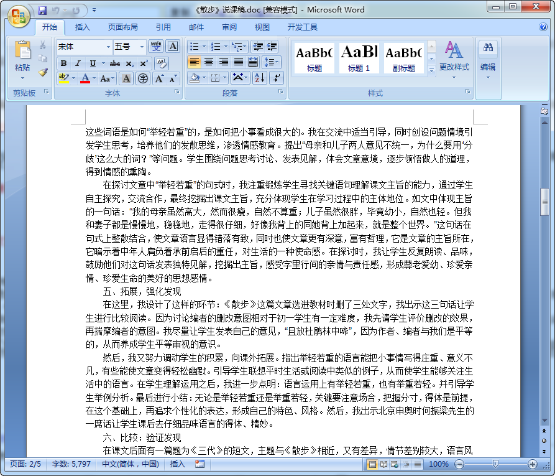Click the enclosed character (带圈字符) icon
Image resolution: width=555 pixels, height=476 pixels.
(143, 78)
